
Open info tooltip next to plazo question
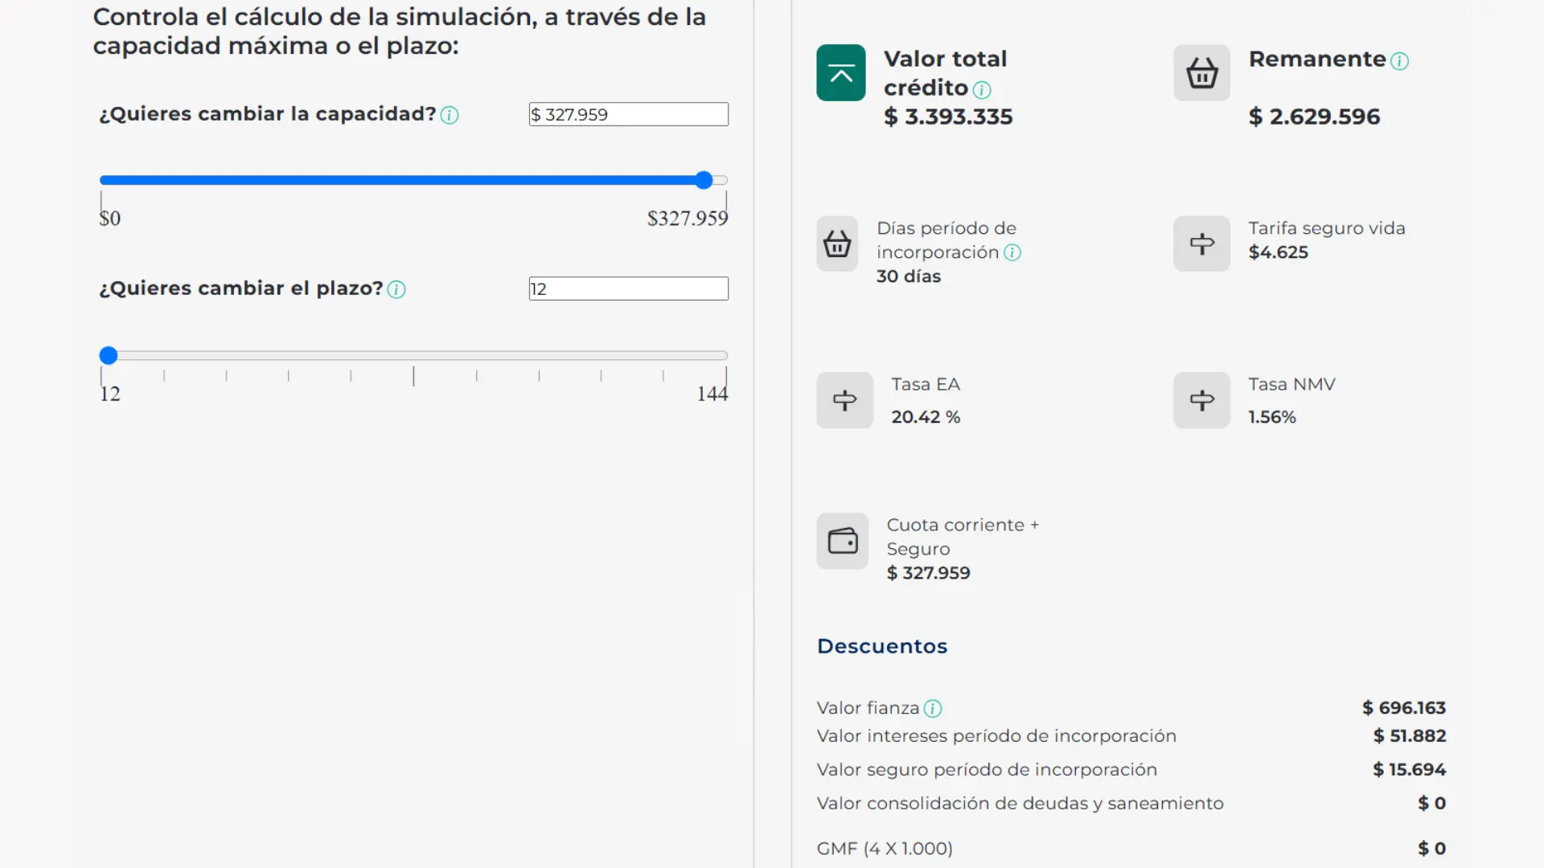396,290
